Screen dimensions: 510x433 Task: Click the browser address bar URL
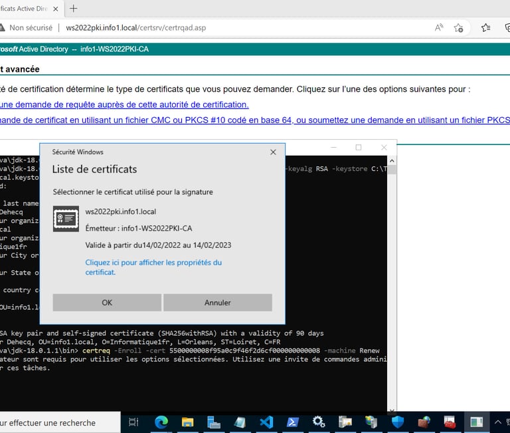136,28
